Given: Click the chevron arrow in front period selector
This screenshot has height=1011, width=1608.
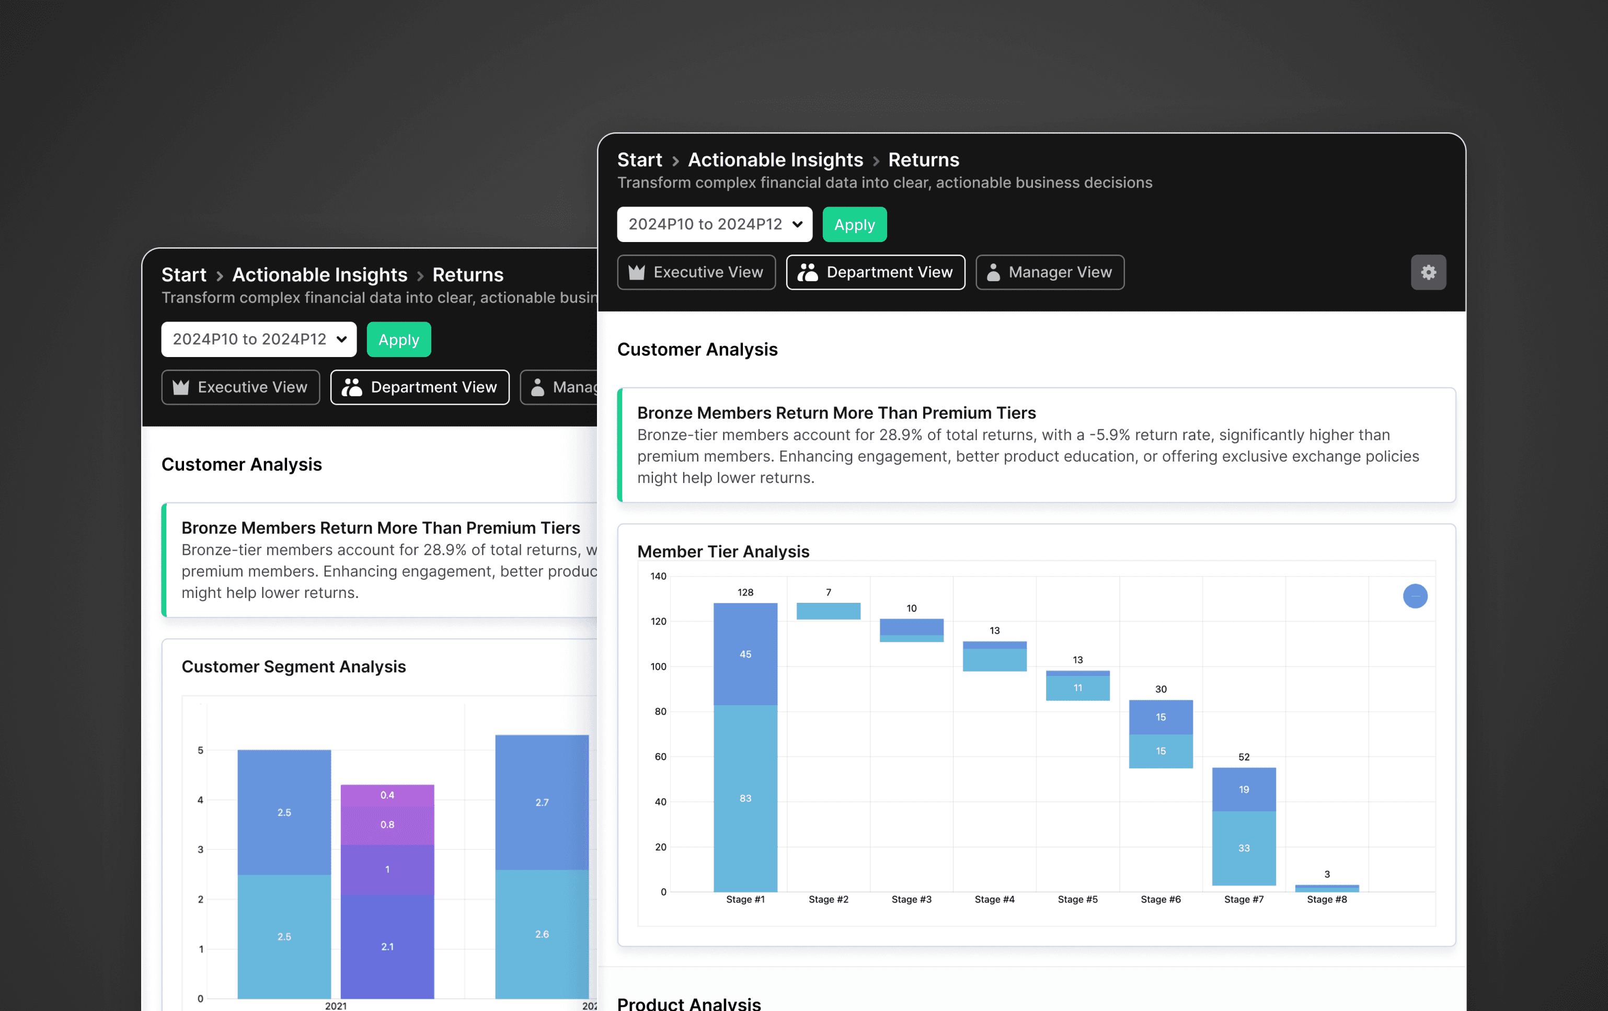Looking at the screenshot, I should coord(797,224).
